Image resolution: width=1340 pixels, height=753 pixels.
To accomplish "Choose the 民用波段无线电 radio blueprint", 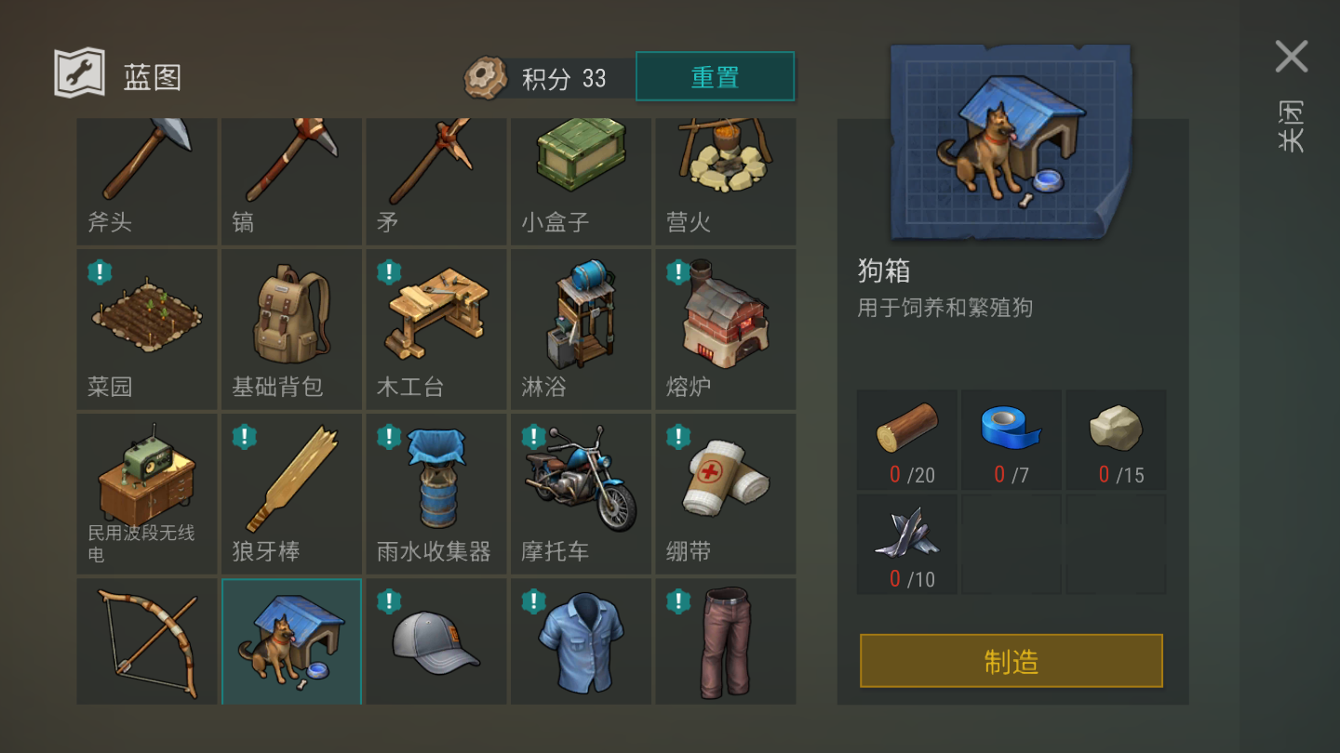I will (x=147, y=494).
